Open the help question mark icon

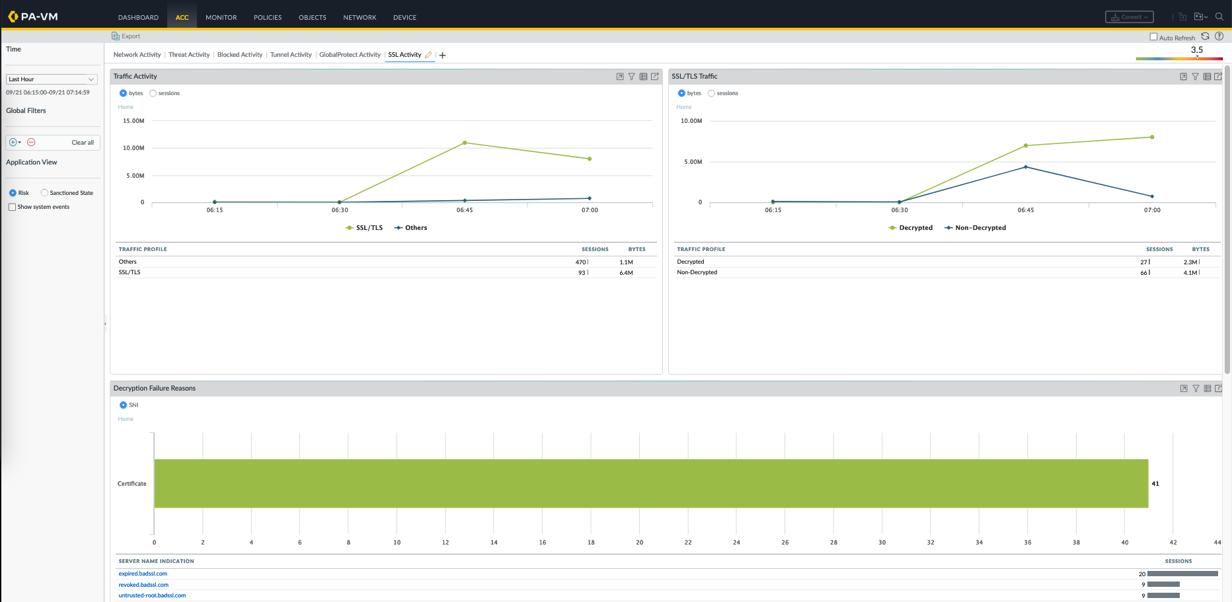point(1219,37)
